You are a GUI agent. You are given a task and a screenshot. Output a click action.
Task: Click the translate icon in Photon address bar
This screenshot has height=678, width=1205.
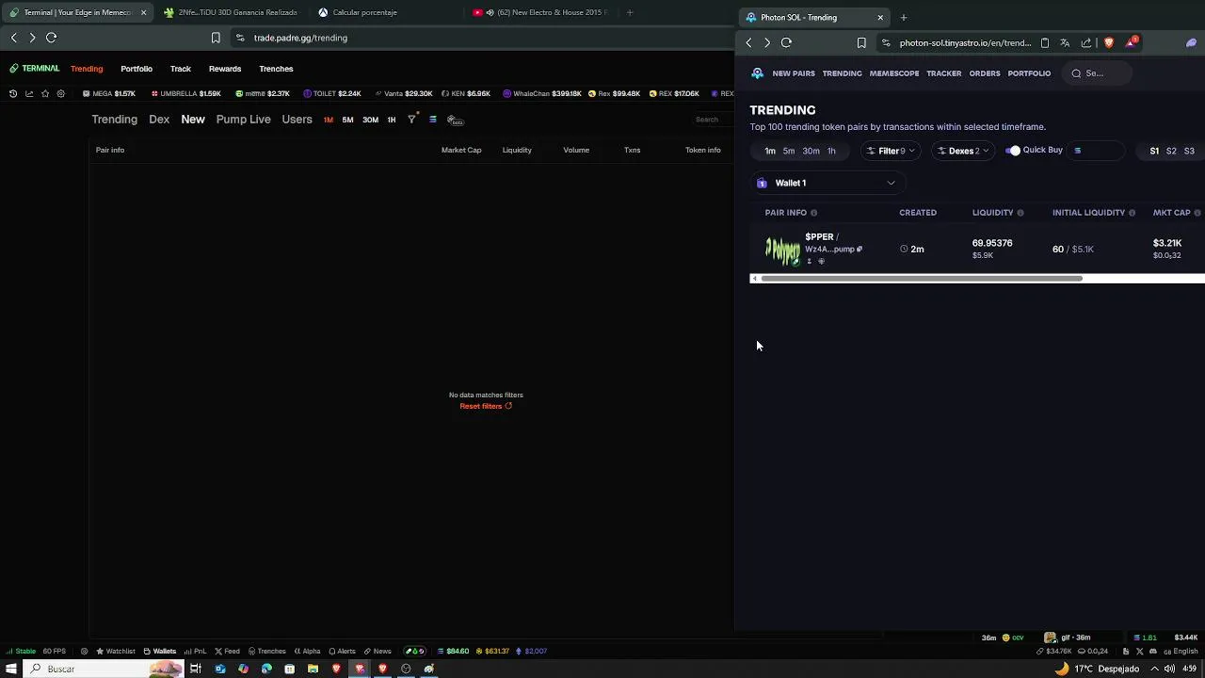(x=1065, y=42)
